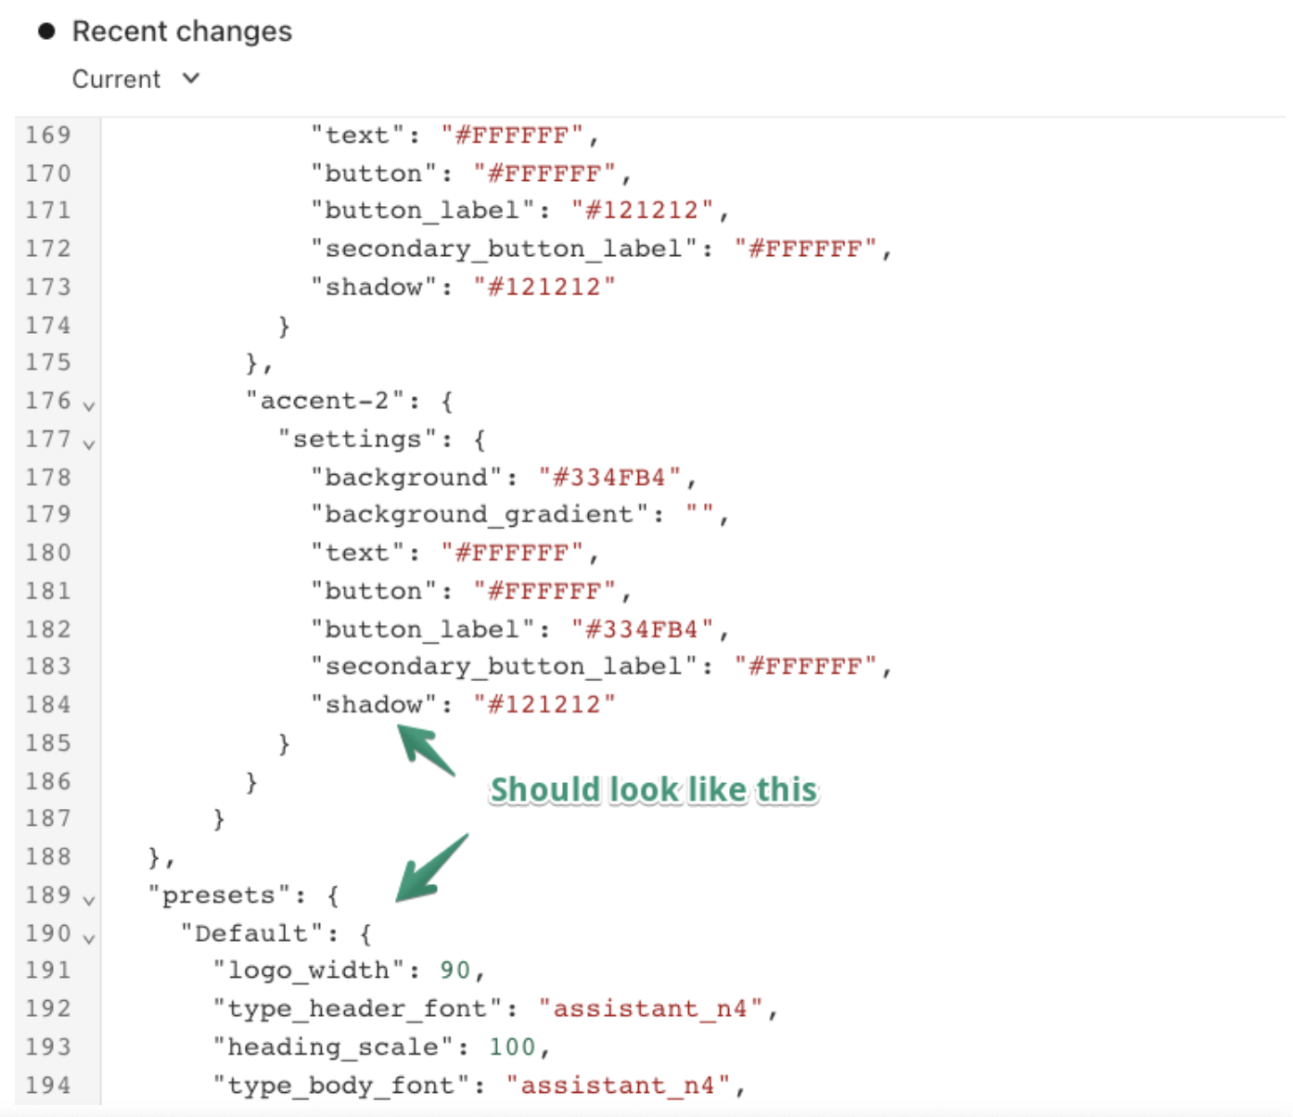Click the Should look like this annotation
1293x1117 pixels.
click(653, 790)
